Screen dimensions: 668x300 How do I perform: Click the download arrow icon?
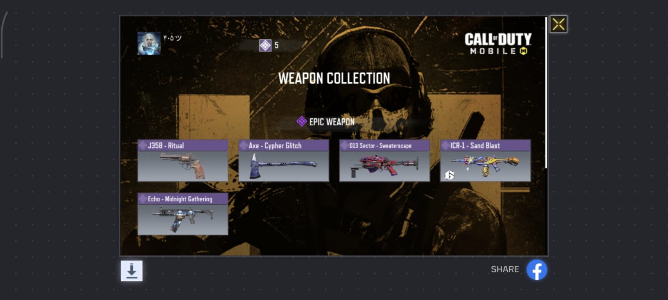click(x=132, y=271)
